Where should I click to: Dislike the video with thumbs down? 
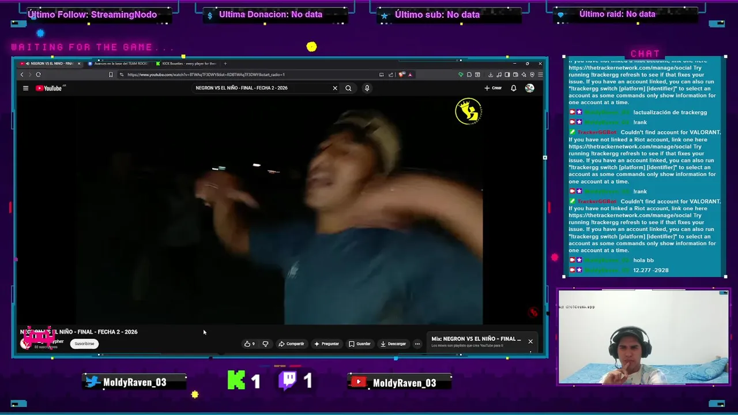(x=265, y=344)
